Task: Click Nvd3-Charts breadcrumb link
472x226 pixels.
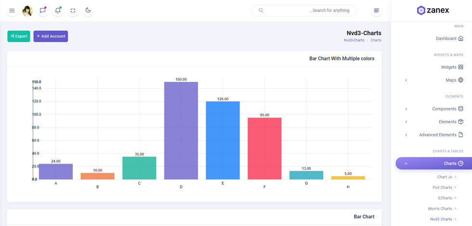Action: (x=354, y=40)
